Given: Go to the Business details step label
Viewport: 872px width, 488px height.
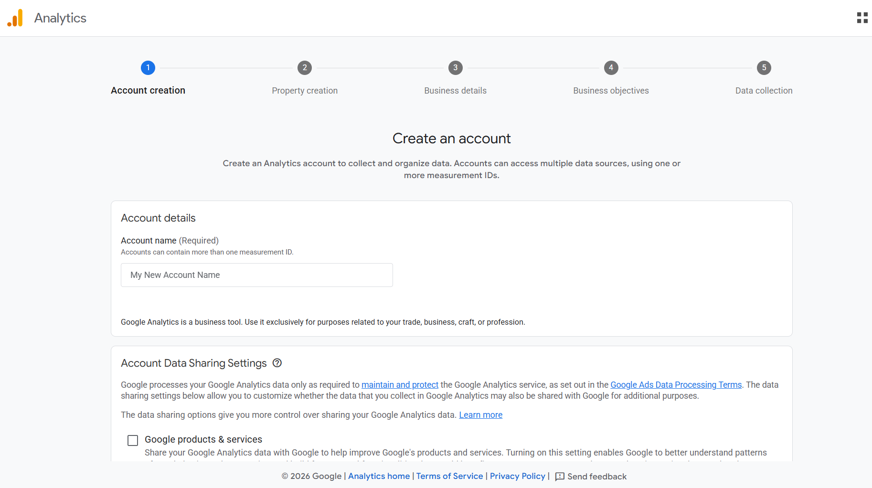Looking at the screenshot, I should click(456, 91).
